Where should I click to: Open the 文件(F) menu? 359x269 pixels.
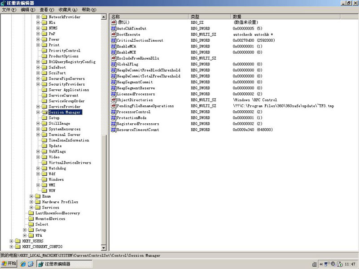(9, 10)
